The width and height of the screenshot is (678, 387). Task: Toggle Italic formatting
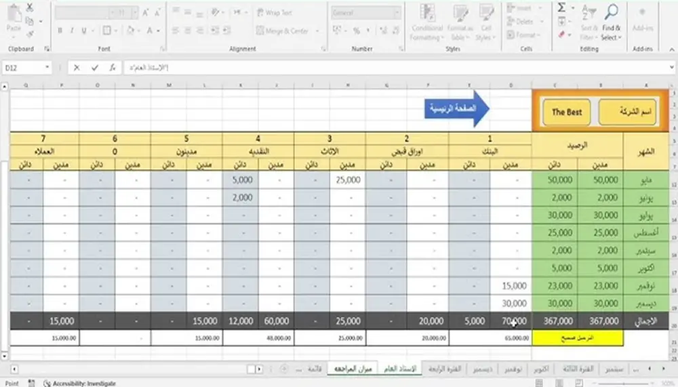(x=72, y=30)
